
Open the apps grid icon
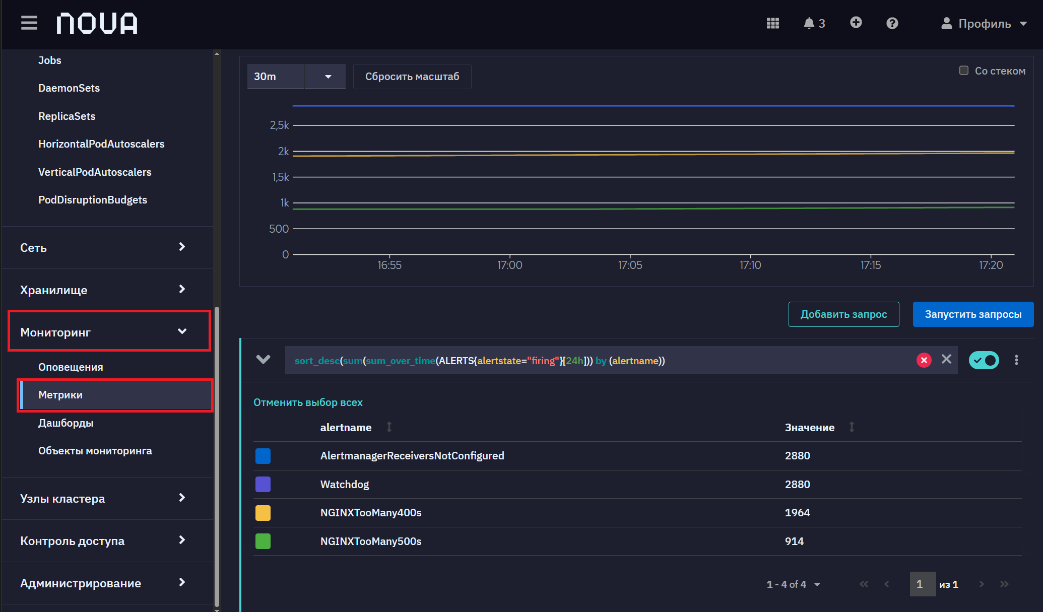coord(773,23)
